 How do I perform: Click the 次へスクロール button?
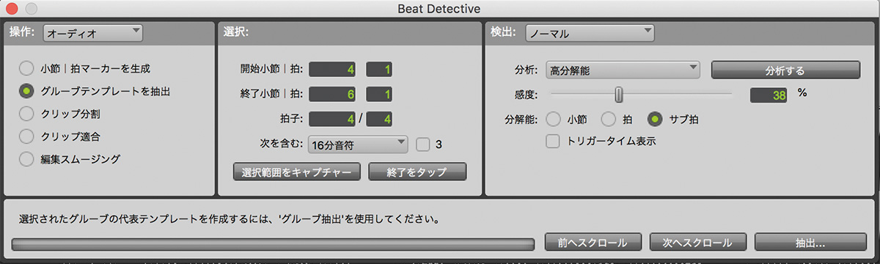click(698, 241)
